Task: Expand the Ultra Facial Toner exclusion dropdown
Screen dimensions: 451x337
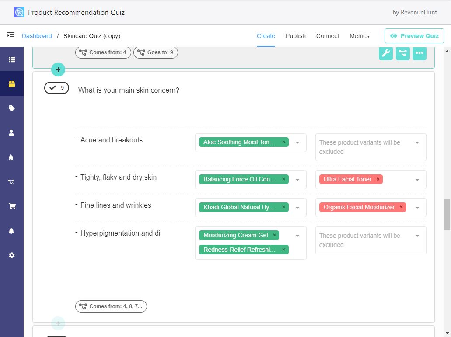Action: coord(417,180)
